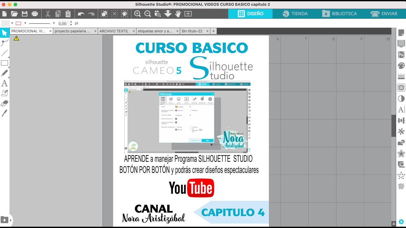Create a new document with the blank page icon

coord(4,14)
